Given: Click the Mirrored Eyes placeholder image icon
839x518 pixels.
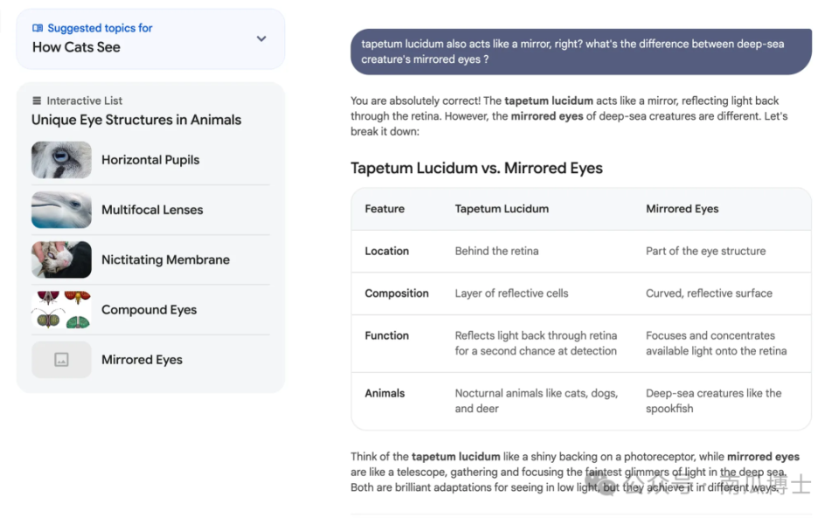Looking at the screenshot, I should click(61, 359).
